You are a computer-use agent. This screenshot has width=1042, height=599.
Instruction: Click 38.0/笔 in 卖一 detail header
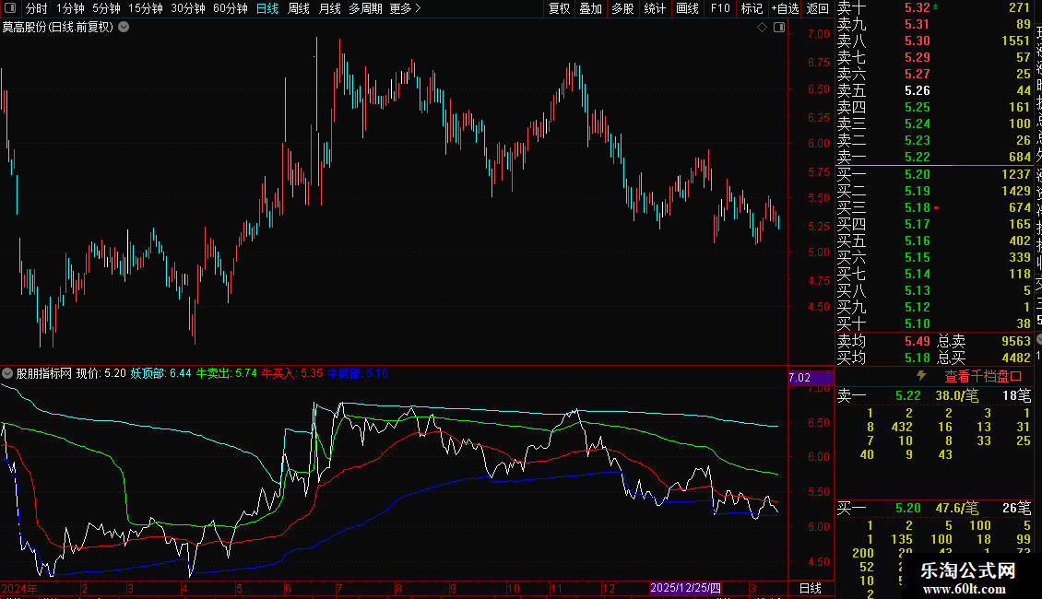tap(957, 395)
